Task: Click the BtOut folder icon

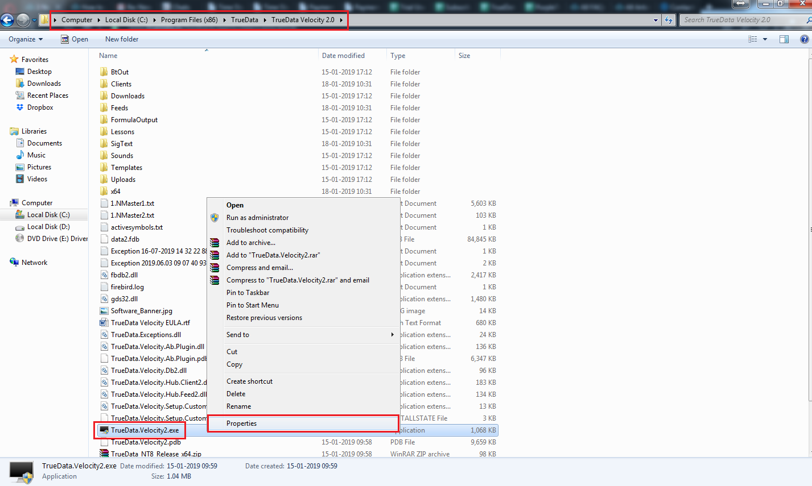Action: (104, 72)
